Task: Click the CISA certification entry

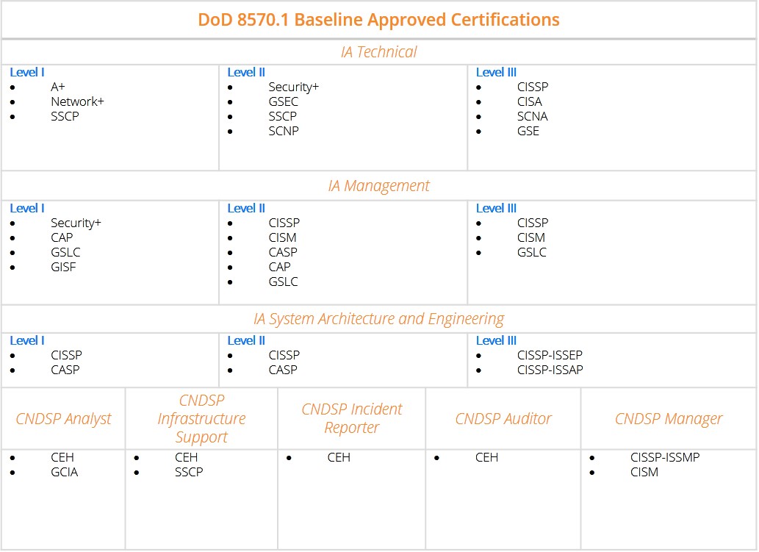Action: tap(530, 101)
